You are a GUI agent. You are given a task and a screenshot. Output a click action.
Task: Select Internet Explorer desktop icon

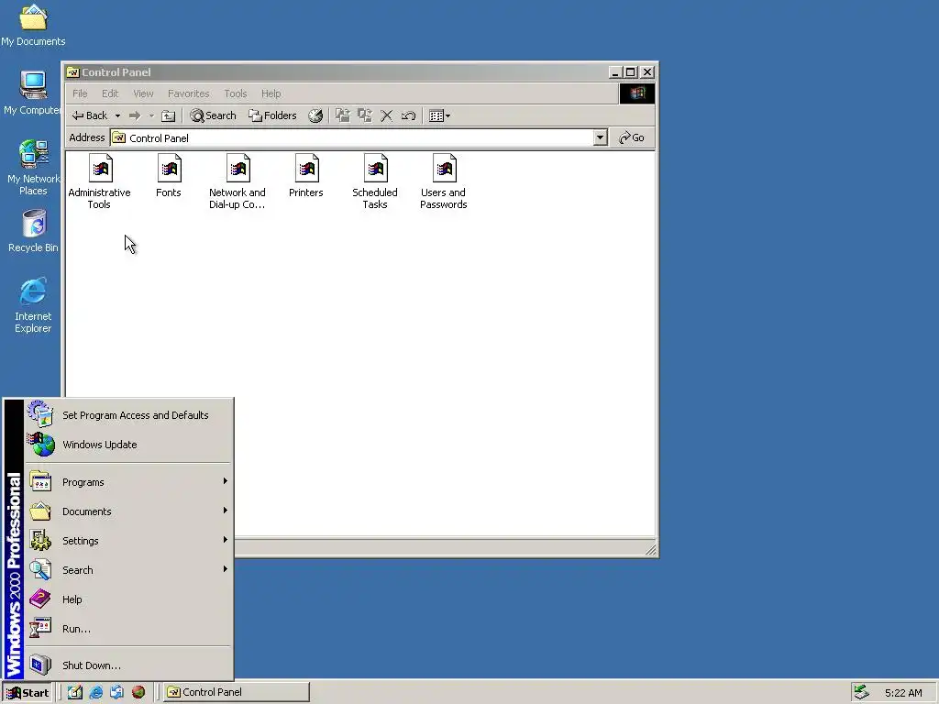(x=33, y=305)
